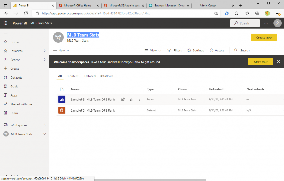284x181 pixels.
Task: Open Shared with me
Action: 21,104
